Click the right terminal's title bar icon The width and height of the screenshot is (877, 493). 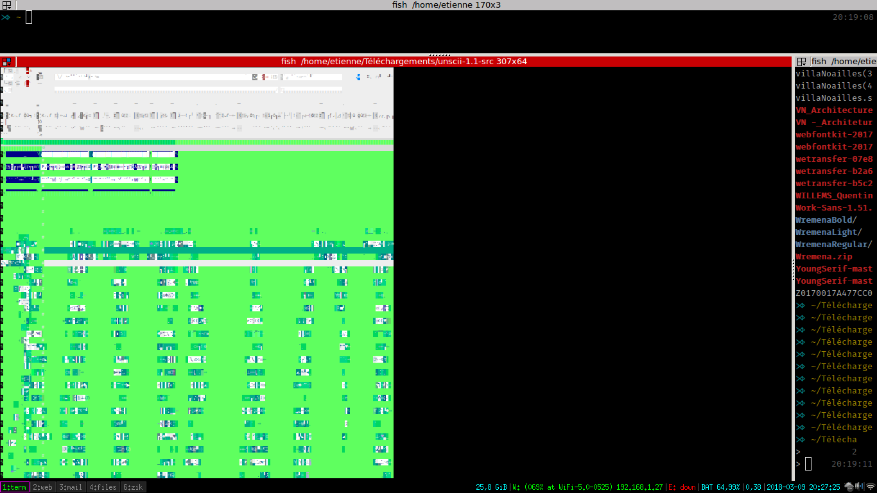[802, 62]
